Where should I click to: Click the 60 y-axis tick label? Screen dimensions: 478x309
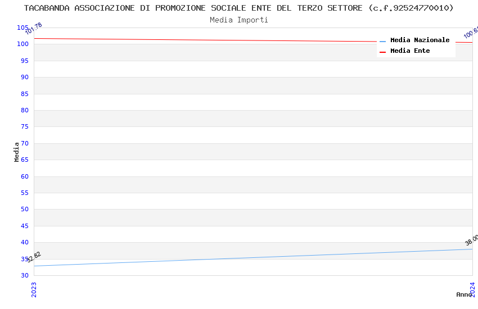click(x=24, y=176)
